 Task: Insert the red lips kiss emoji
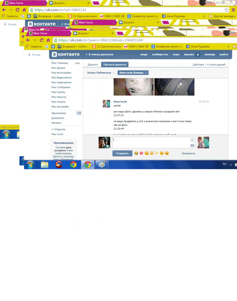point(141,153)
